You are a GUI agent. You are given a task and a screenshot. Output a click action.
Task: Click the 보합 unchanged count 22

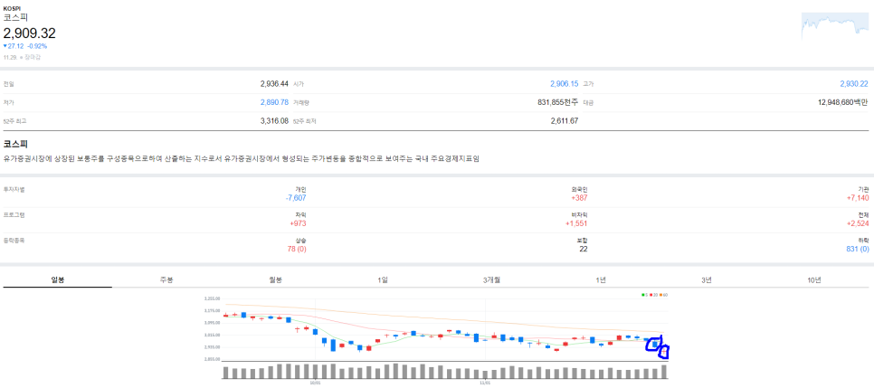[x=584, y=250]
